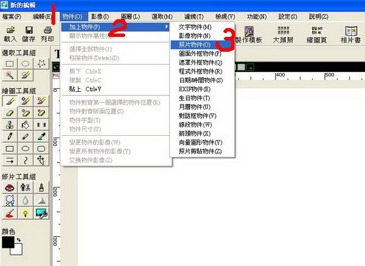Select the rectangle shape tool

point(10,149)
